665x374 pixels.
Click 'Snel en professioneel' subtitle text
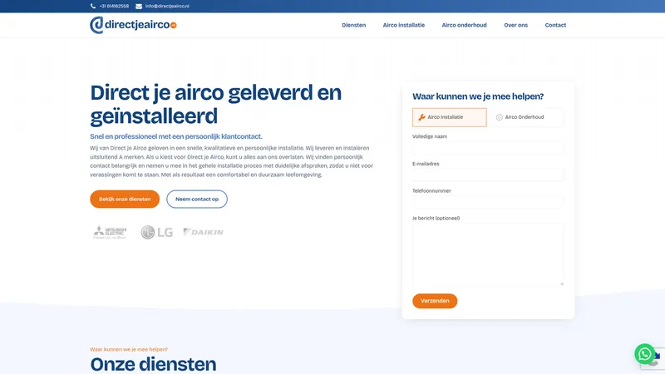coord(176,136)
